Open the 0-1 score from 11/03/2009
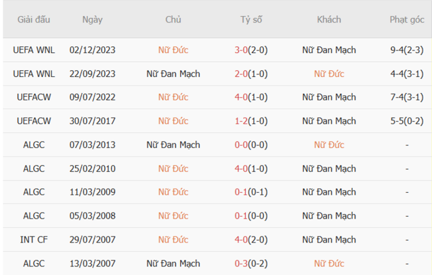Viewport: 432px width, 275px height. click(242, 192)
